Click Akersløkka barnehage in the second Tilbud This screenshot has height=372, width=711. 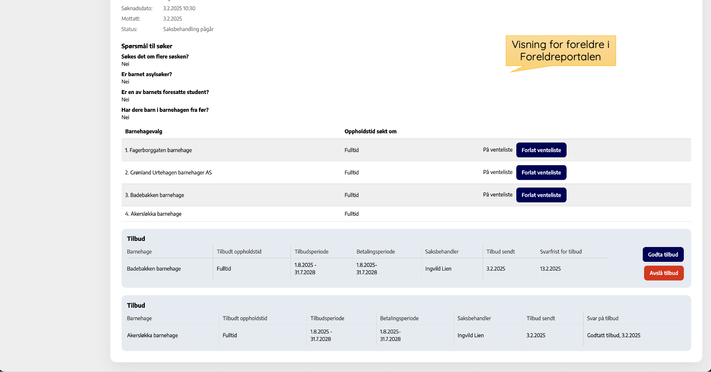coord(152,336)
